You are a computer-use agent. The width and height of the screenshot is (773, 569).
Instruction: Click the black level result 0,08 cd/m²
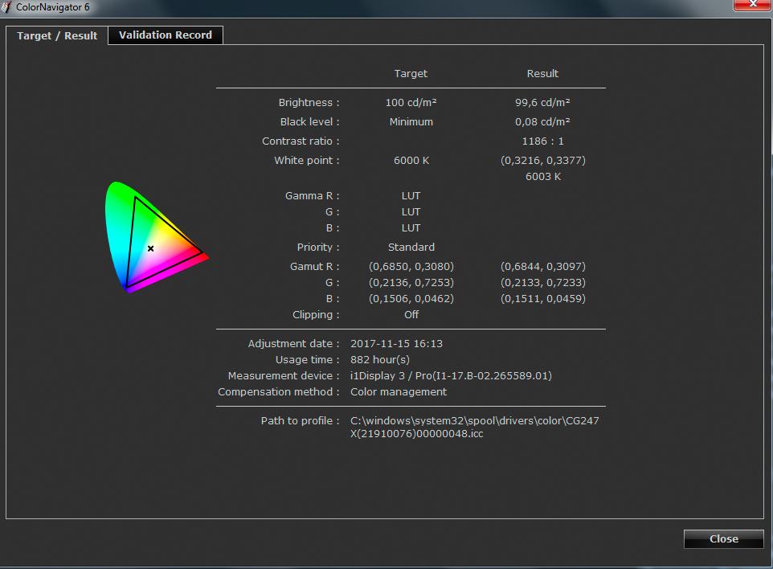pyautogui.click(x=542, y=122)
